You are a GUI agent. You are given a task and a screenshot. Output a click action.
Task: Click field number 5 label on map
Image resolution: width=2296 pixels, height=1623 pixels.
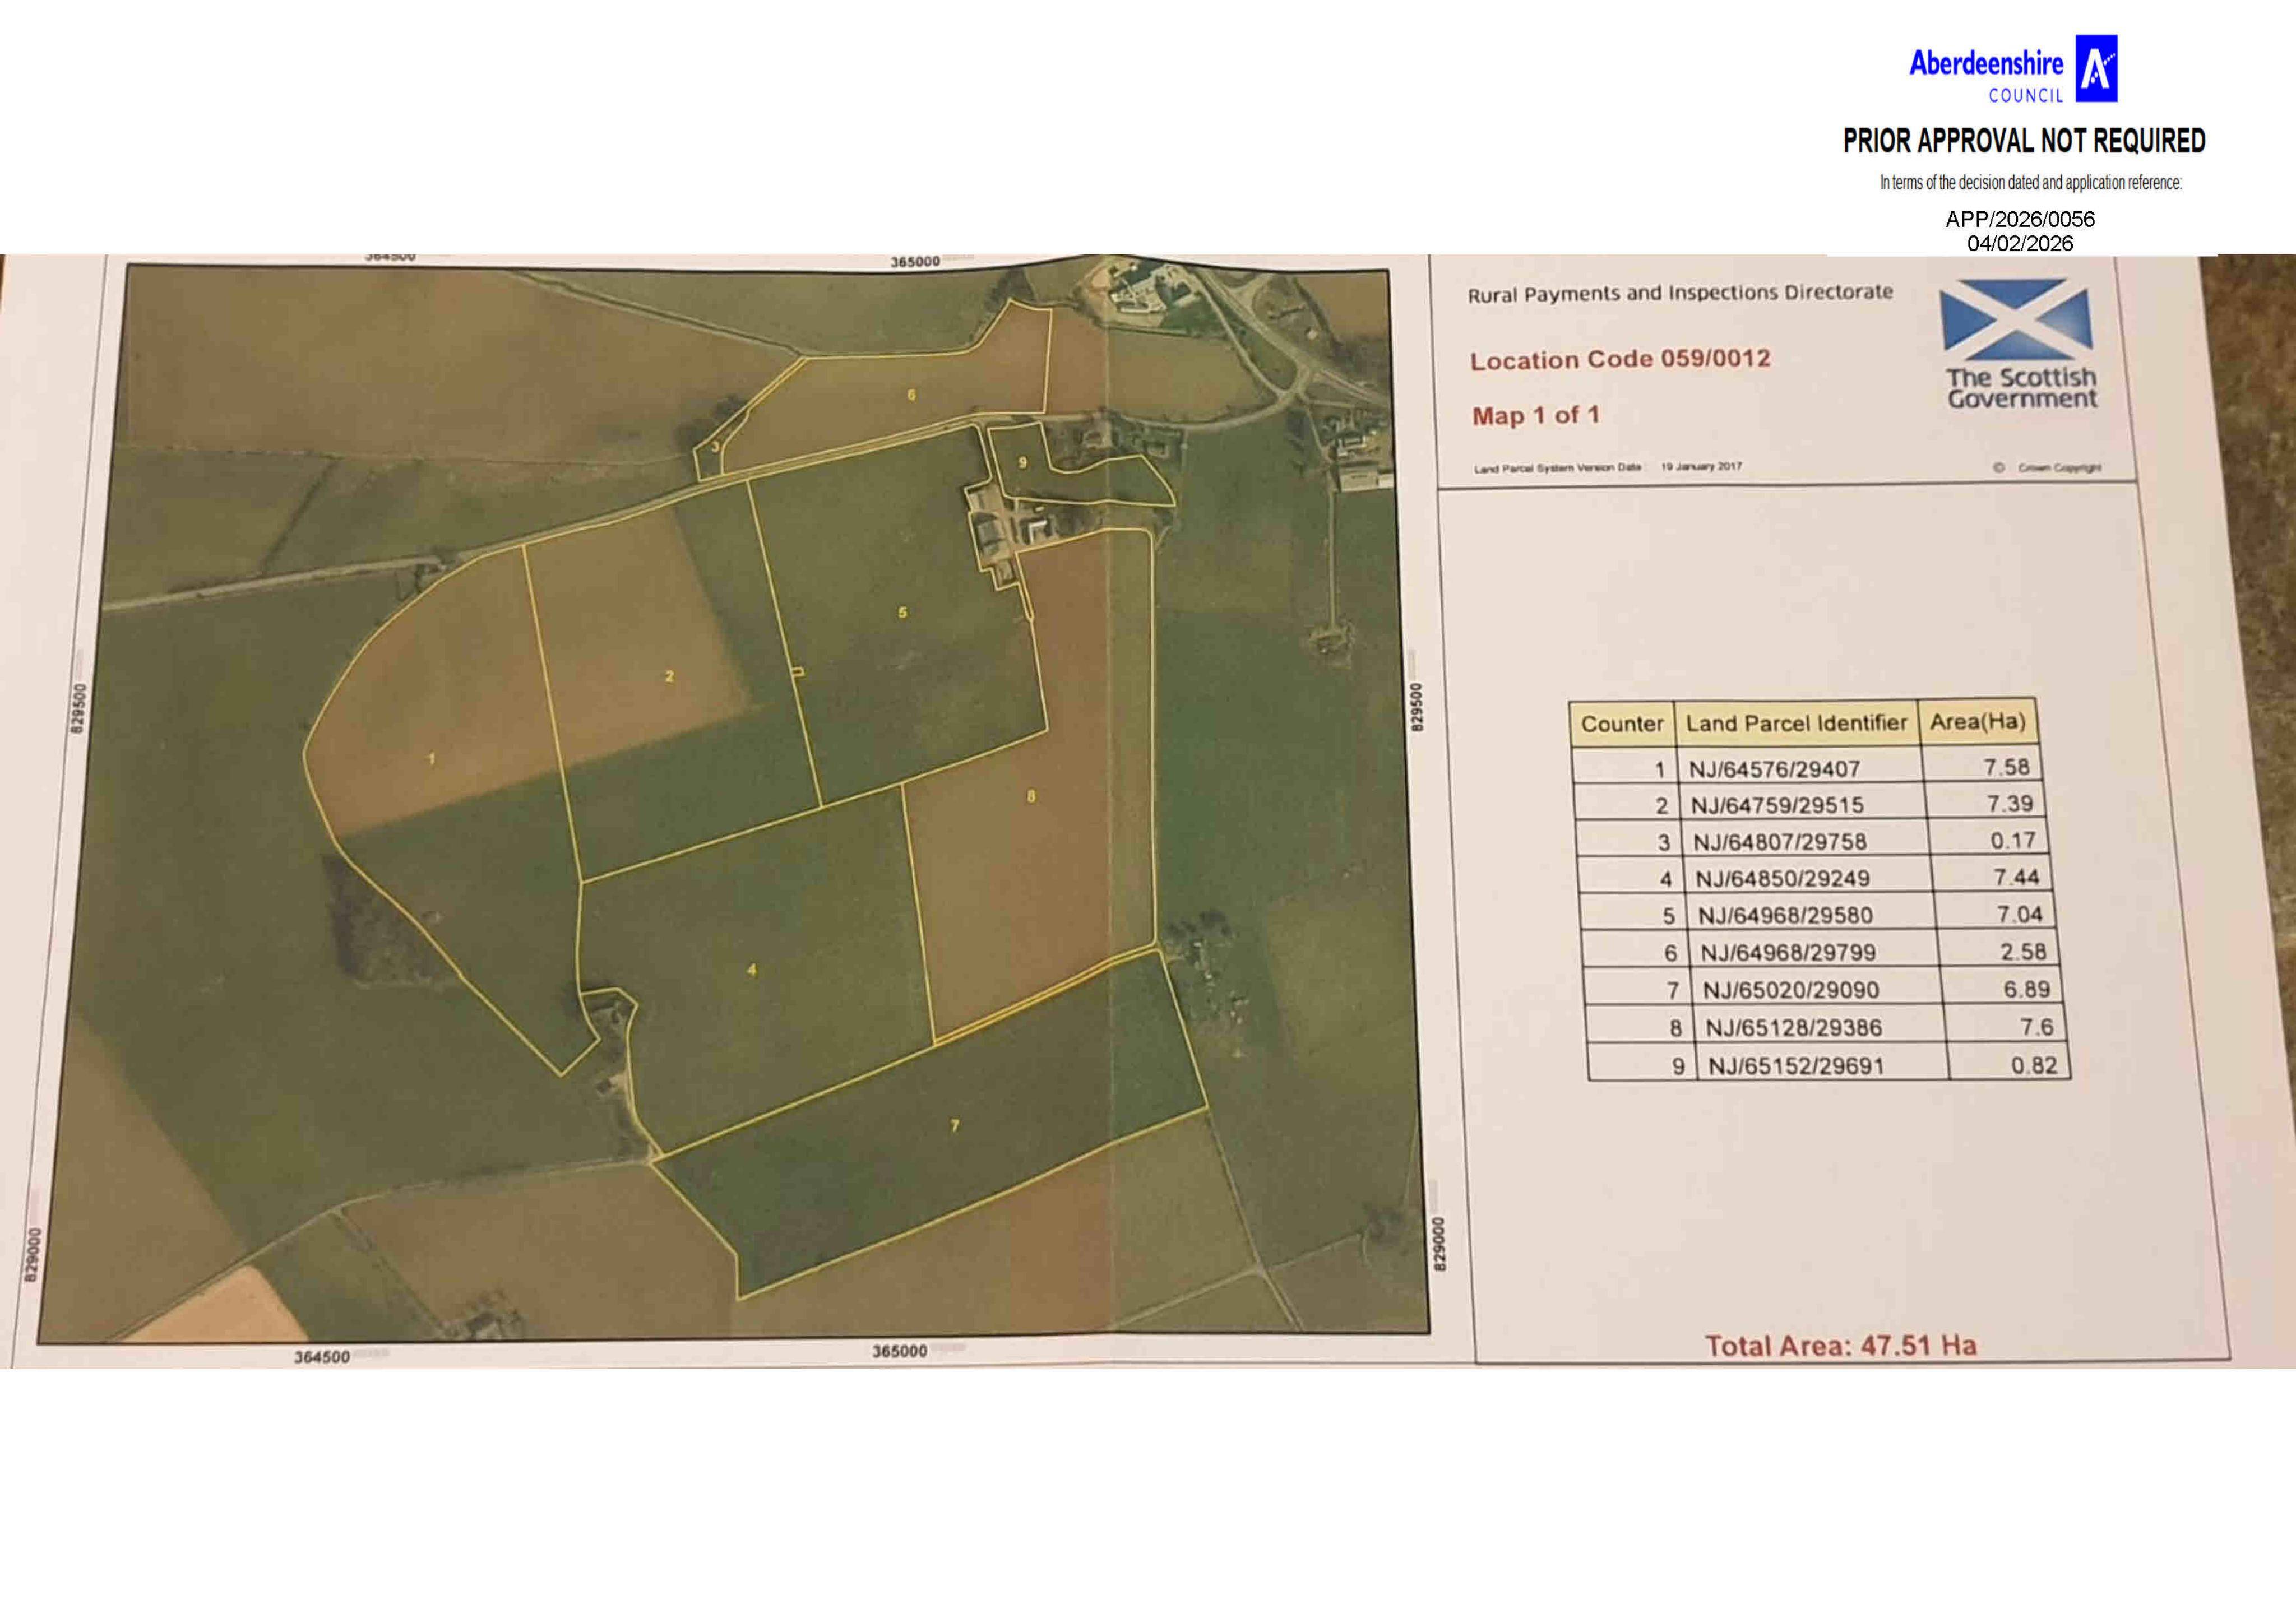click(x=902, y=612)
